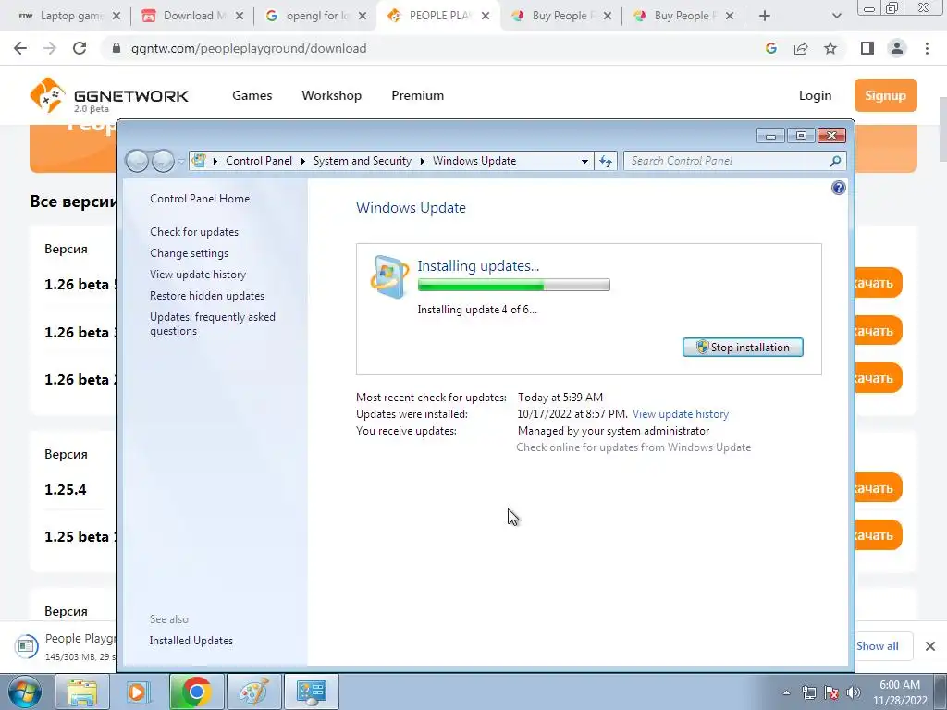This screenshot has width=947, height=710.
Task: Expand the address bar history dropdown arrow
Action: [584, 161]
